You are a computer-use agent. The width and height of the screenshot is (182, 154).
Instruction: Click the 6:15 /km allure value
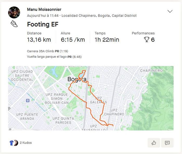pyautogui.click(x=73, y=40)
